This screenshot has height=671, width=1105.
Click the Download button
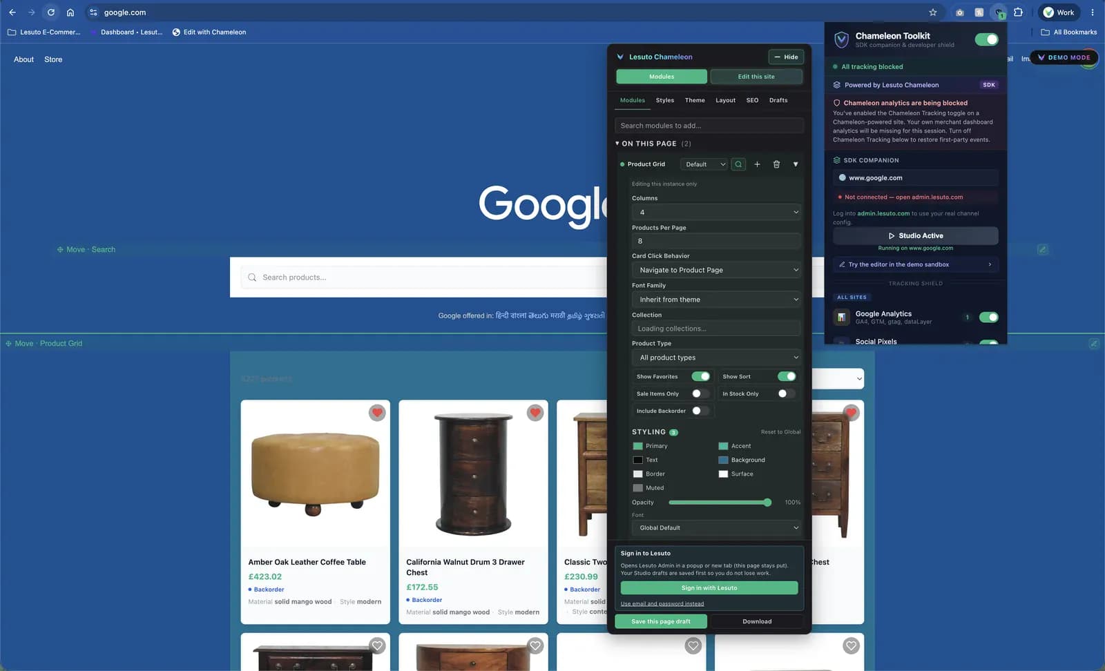pyautogui.click(x=757, y=621)
